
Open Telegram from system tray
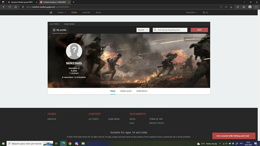coord(233,144)
